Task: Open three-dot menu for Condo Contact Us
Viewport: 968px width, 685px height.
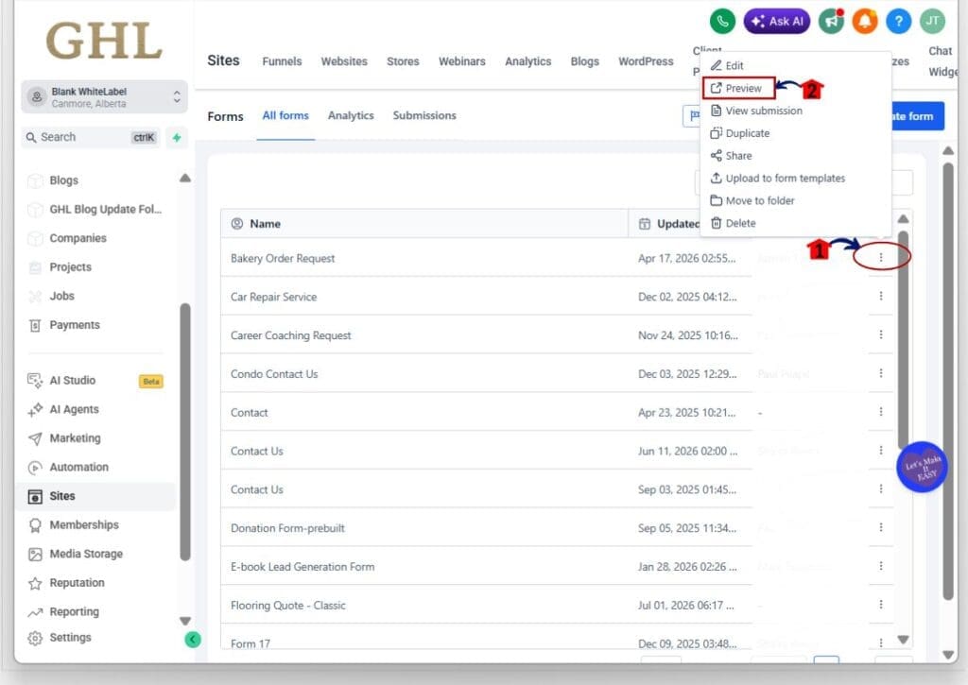Action: click(881, 373)
